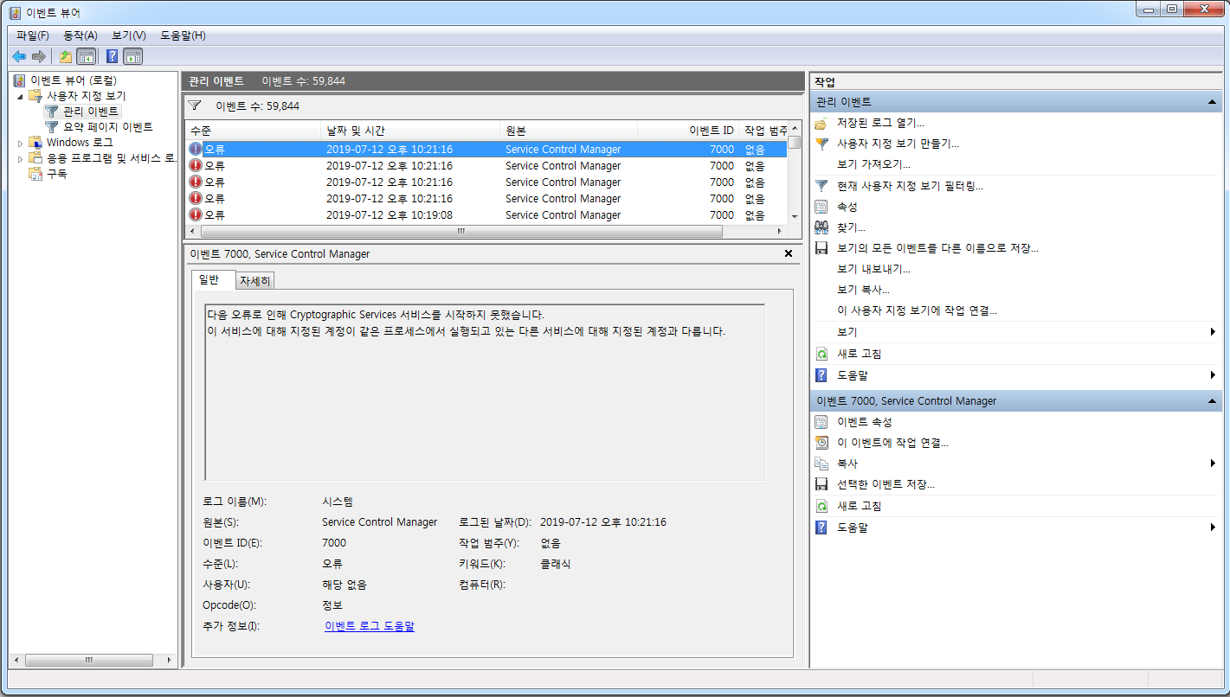Sort by 날짜 및 시간 column header
1230x697 pixels.
point(411,131)
